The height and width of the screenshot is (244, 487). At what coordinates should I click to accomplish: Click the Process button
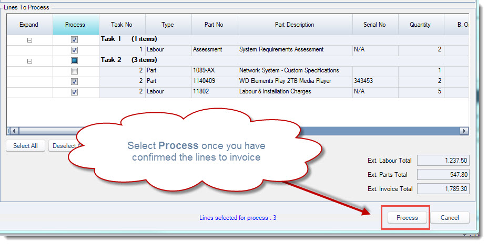tap(407, 218)
